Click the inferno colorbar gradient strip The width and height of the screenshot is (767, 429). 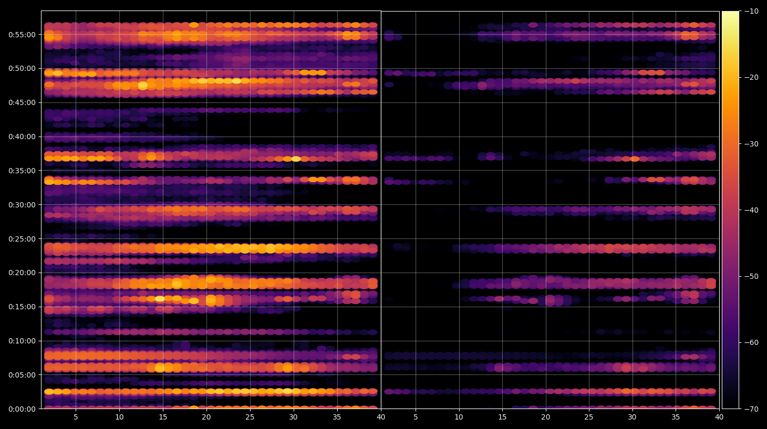(730, 210)
